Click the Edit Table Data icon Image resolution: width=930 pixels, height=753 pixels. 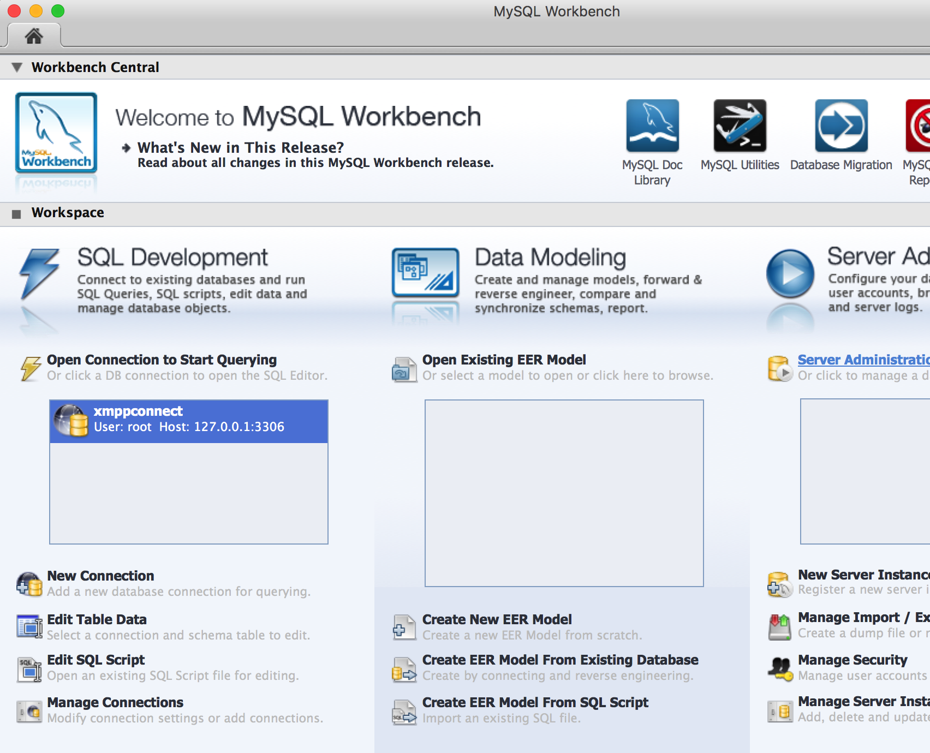click(29, 626)
